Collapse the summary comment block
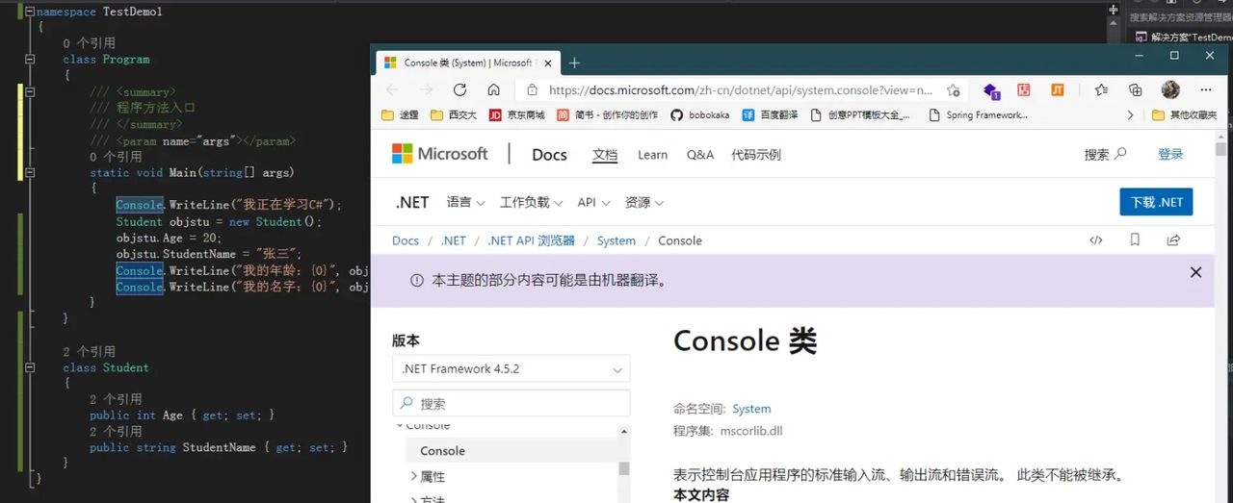Image resolution: width=1233 pixels, height=503 pixels. coord(31,92)
